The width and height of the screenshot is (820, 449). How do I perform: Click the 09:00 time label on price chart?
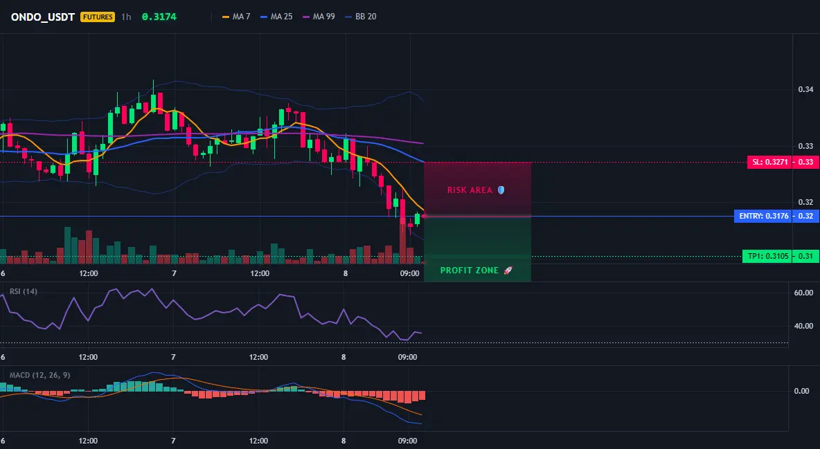(409, 273)
